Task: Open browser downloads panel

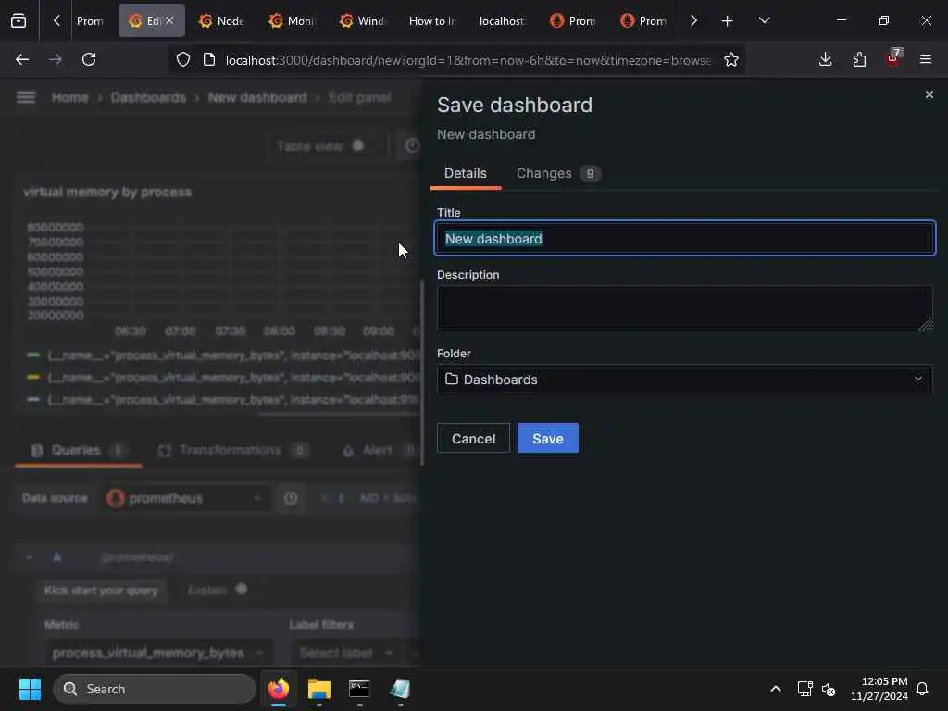Action: coord(825,59)
